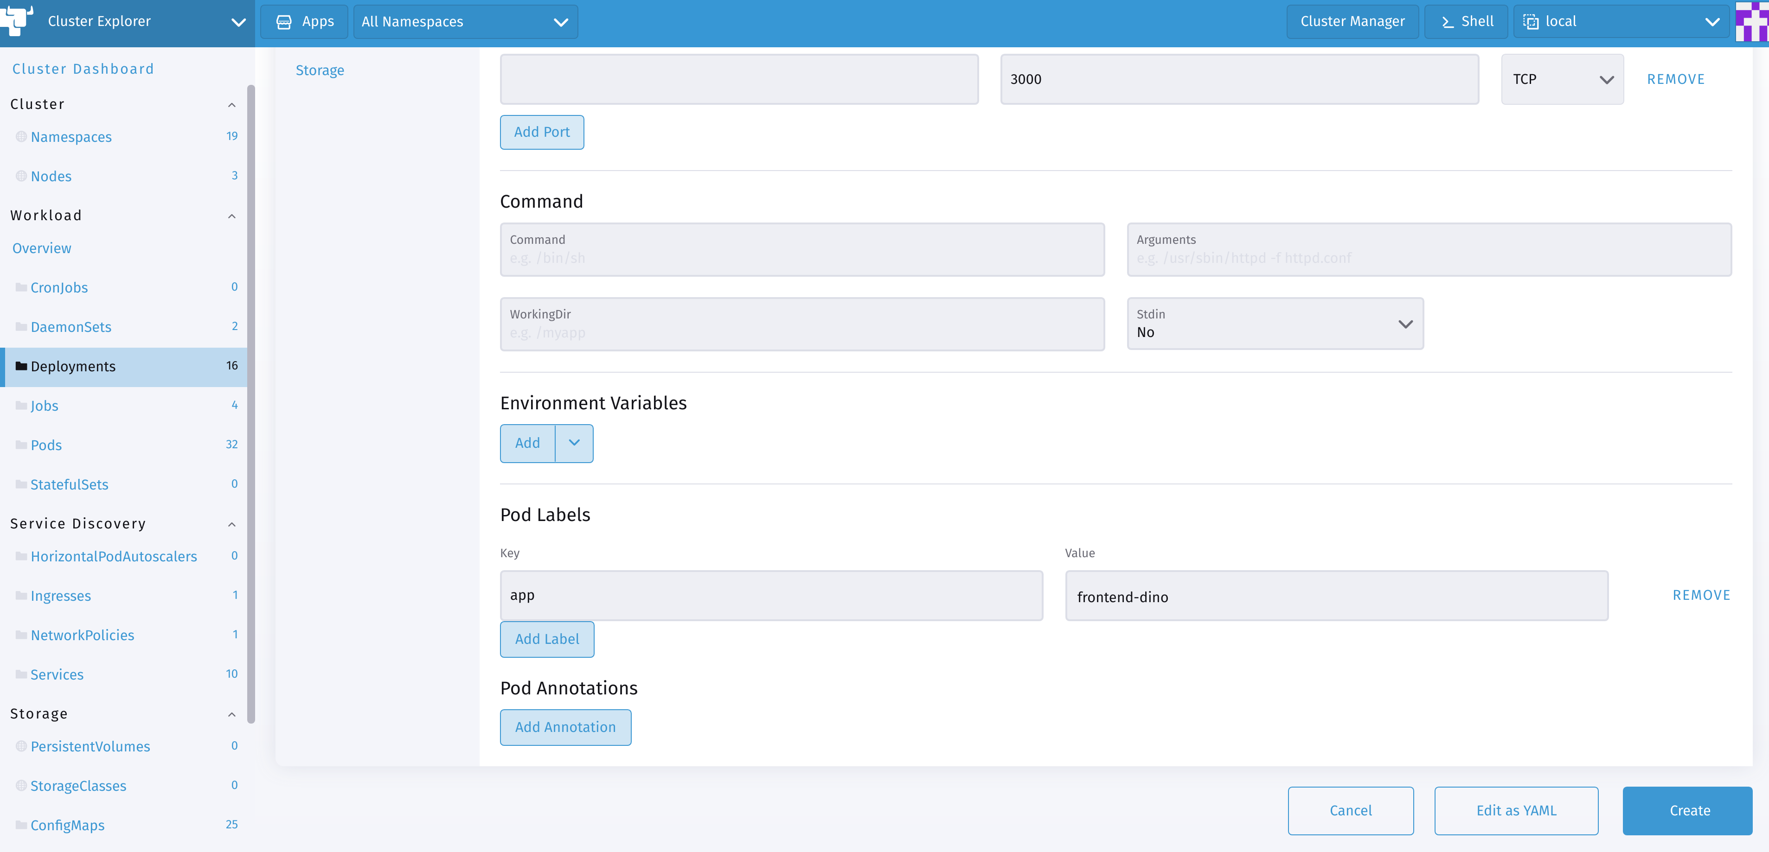Viewport: 1769px width, 852px height.
Task: Click the Deployments folder icon
Action: click(x=21, y=366)
